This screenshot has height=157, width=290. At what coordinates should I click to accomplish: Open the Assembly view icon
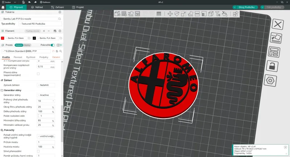[235, 14]
